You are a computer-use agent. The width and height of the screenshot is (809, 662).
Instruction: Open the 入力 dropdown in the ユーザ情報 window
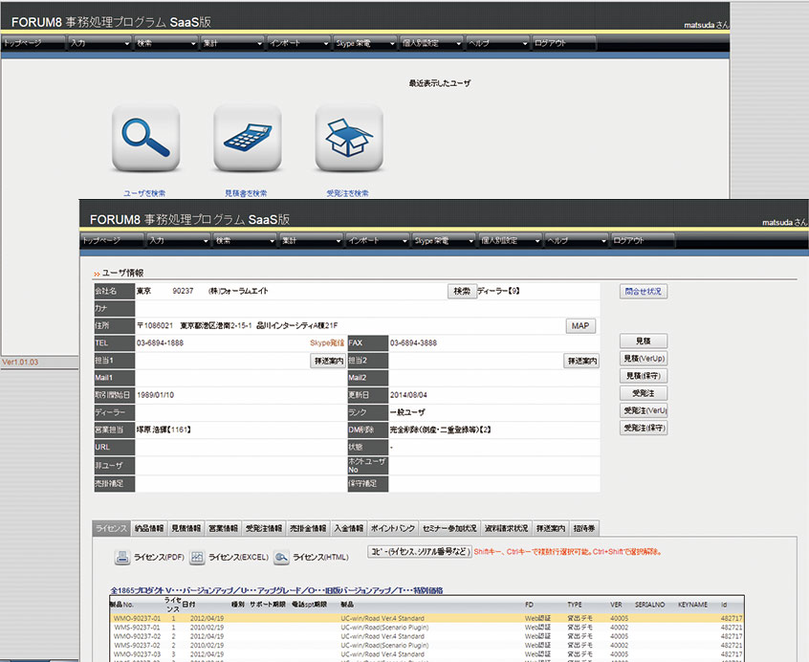click(178, 240)
